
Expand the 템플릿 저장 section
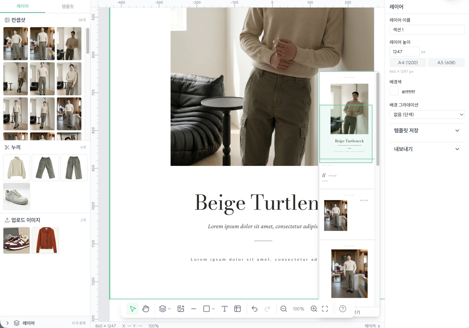427,130
